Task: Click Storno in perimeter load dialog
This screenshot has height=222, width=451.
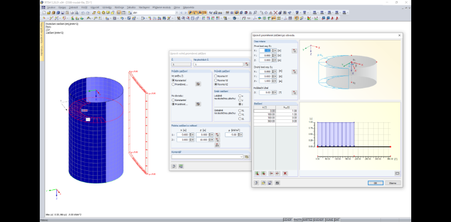Action: 393,183
